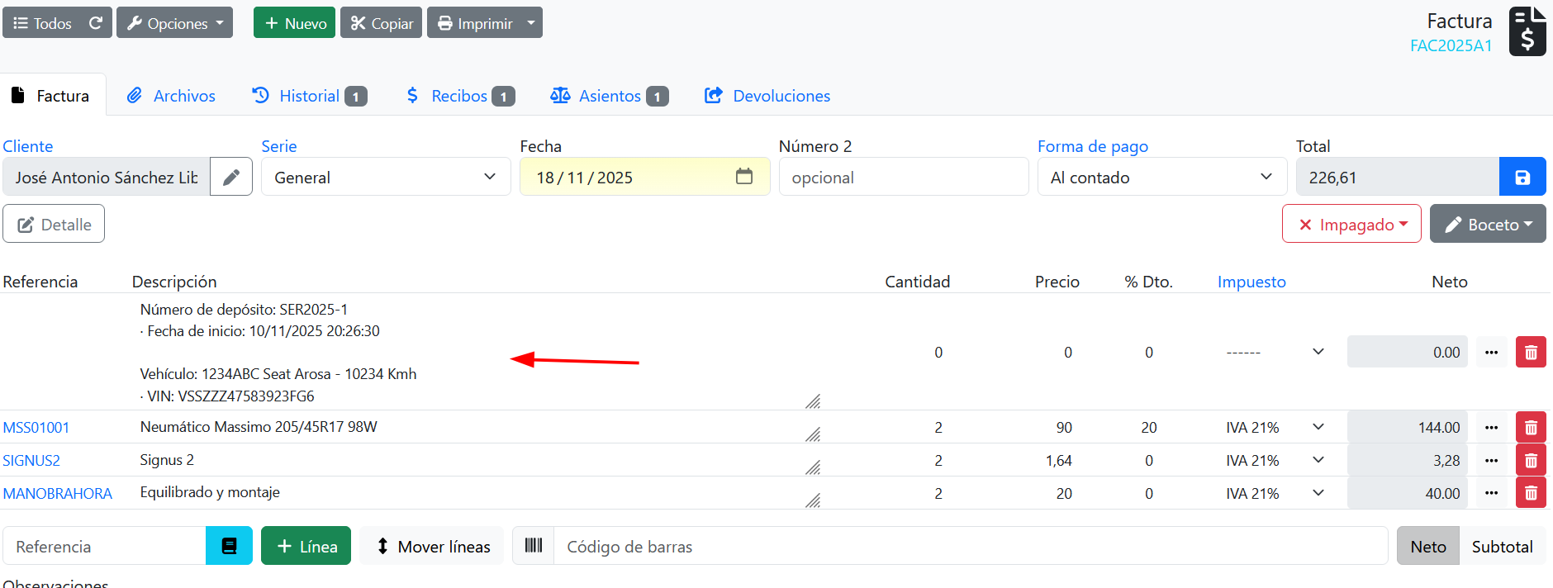The width and height of the screenshot is (1553, 588).
Task: Click the reload icon next to Todos
Action: [96, 23]
